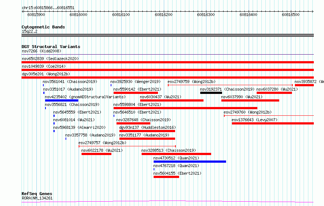The height and width of the screenshot is (206, 324).
Task: Select the red bar under nsv3351177
Action: [x=147, y=139]
